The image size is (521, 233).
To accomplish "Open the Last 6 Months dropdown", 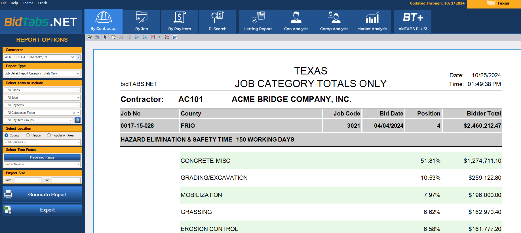I will (x=78, y=164).
